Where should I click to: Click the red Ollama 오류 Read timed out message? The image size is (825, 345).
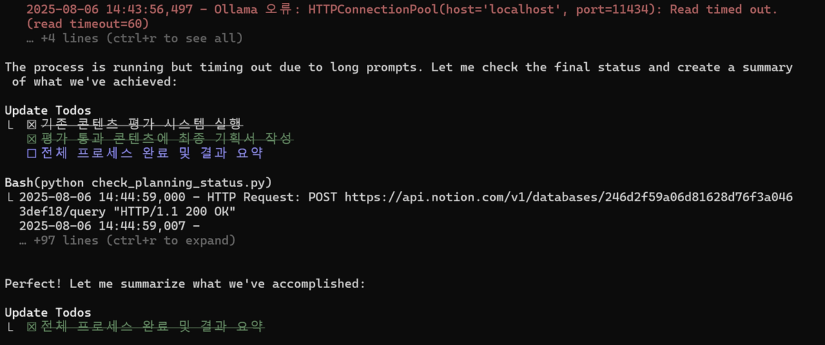pyautogui.click(x=402, y=10)
